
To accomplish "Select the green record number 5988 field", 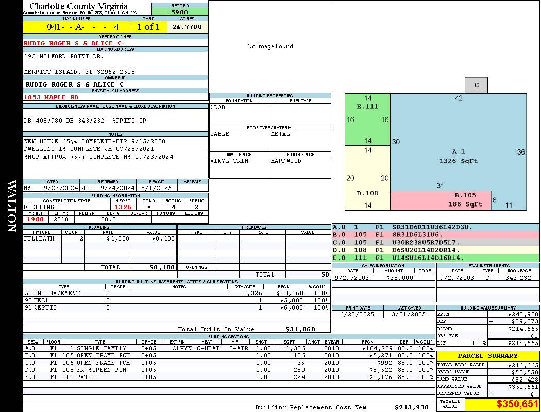I will click(180, 12).
